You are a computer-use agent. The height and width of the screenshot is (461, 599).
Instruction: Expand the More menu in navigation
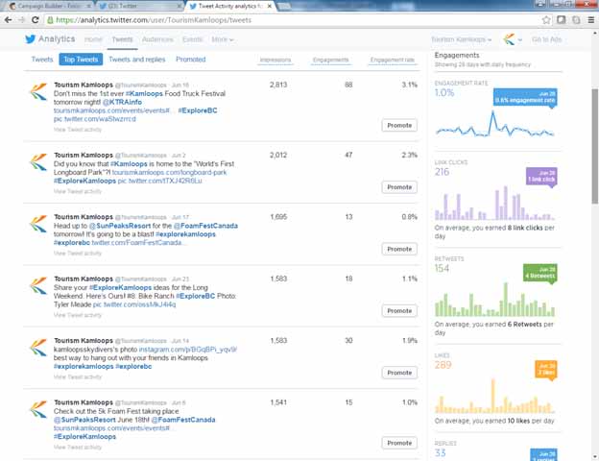pos(223,39)
